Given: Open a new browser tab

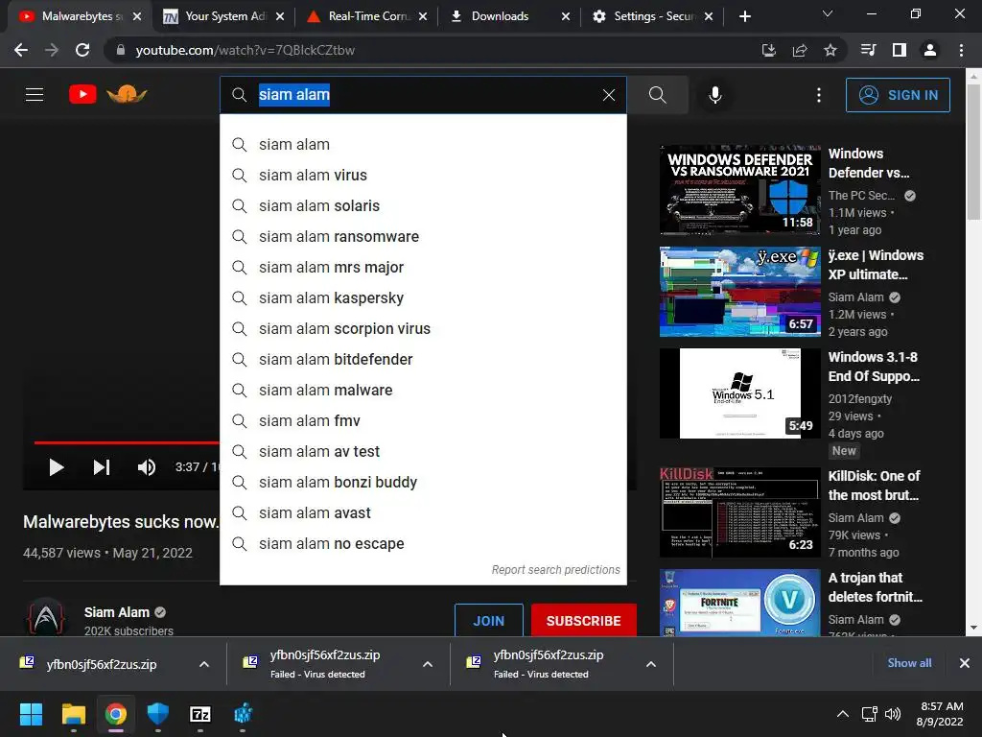Looking at the screenshot, I should 744,16.
